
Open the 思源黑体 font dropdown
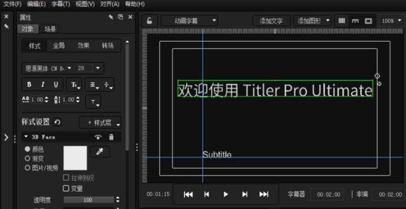click(48, 68)
